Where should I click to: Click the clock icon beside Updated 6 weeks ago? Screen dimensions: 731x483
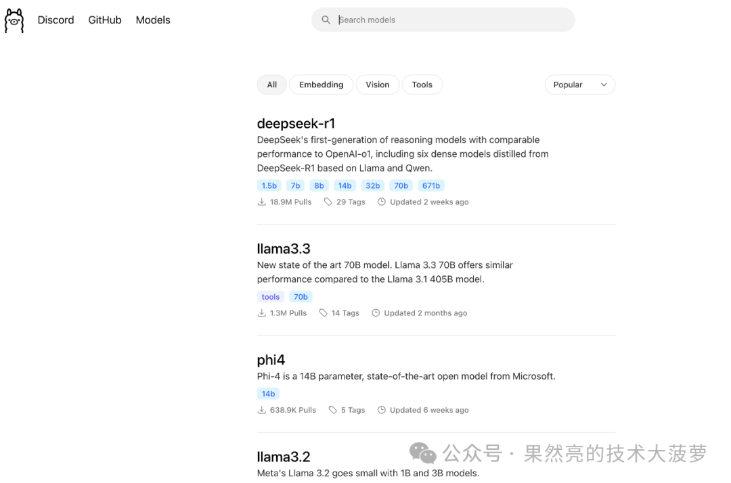click(381, 410)
